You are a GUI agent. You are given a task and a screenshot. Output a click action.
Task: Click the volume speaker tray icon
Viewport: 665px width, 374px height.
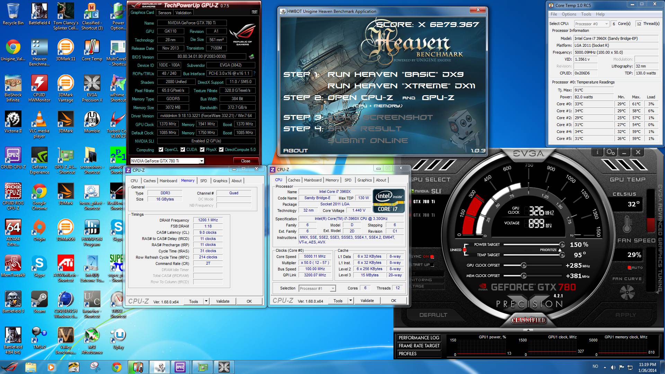pyautogui.click(x=613, y=367)
